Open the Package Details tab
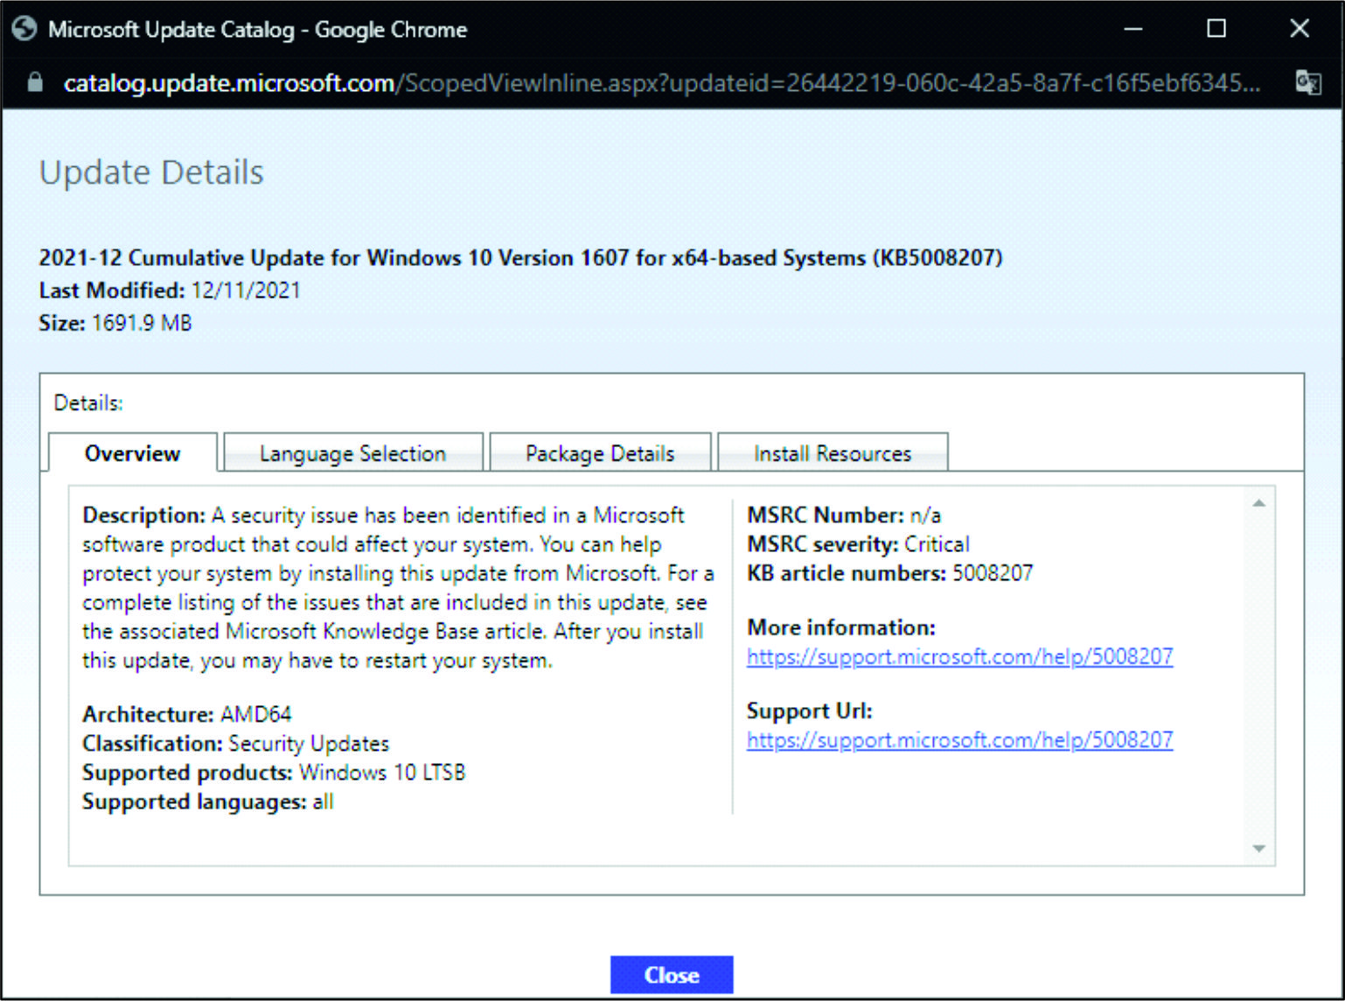 [600, 453]
